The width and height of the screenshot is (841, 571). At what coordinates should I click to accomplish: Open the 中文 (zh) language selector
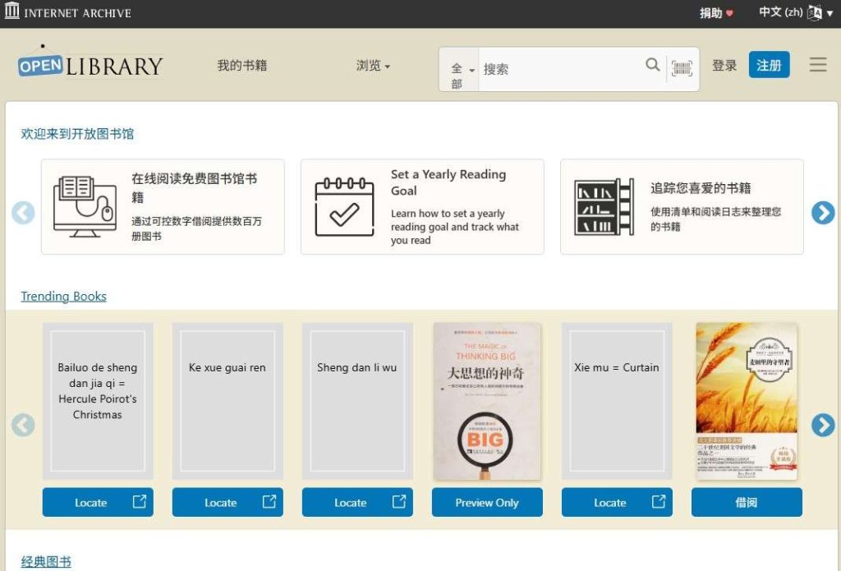(x=789, y=12)
